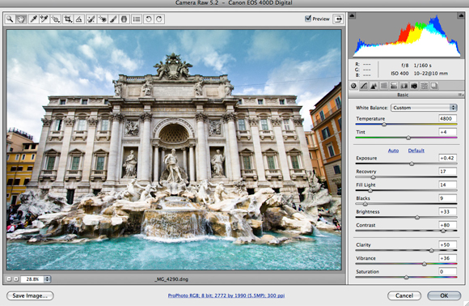The image size is (469, 306).
Task: Open the zoom level 28.8% popup
Action: 47,279
